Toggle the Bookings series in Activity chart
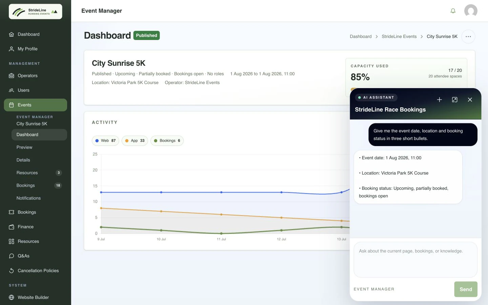The height and width of the screenshot is (305, 488). click(167, 141)
